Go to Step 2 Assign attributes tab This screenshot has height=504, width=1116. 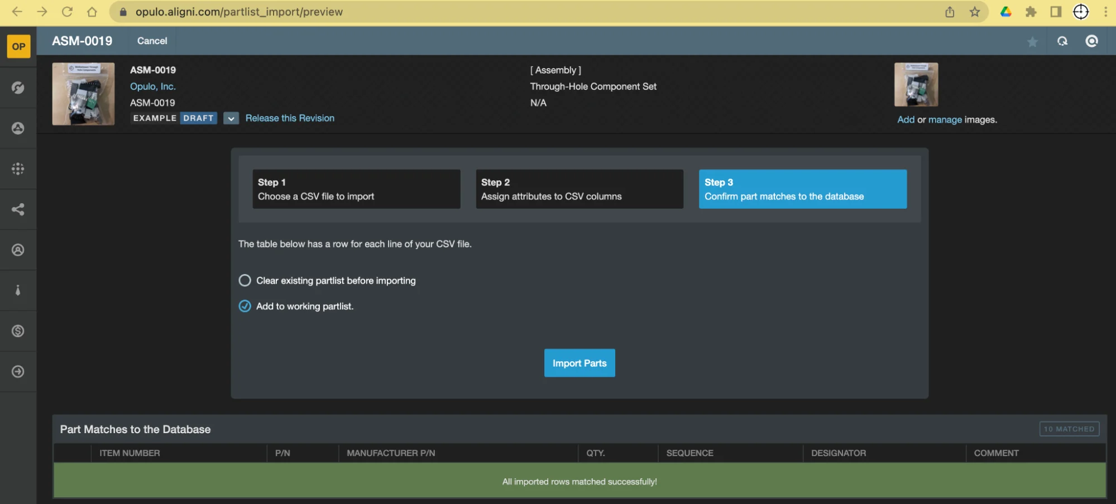579,189
